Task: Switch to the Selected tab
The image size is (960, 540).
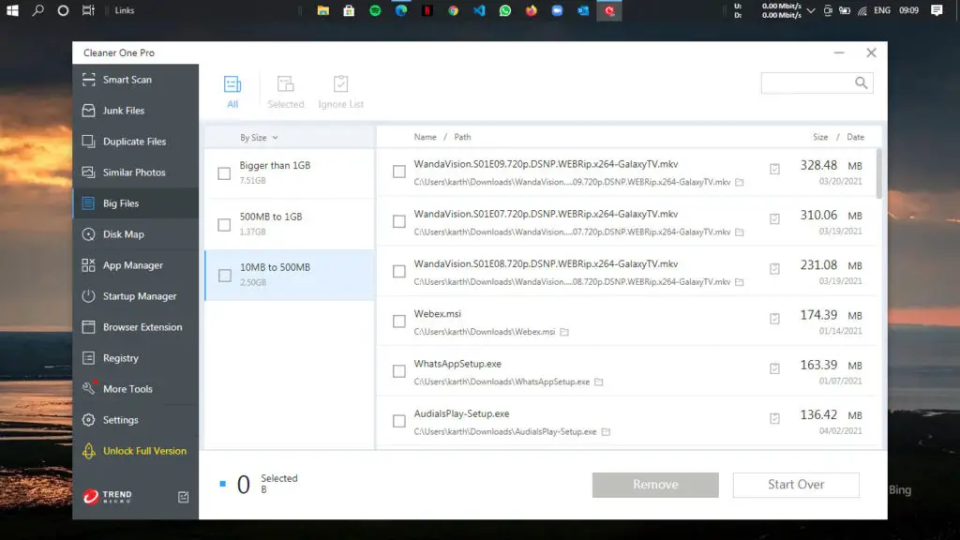Action: [285, 92]
